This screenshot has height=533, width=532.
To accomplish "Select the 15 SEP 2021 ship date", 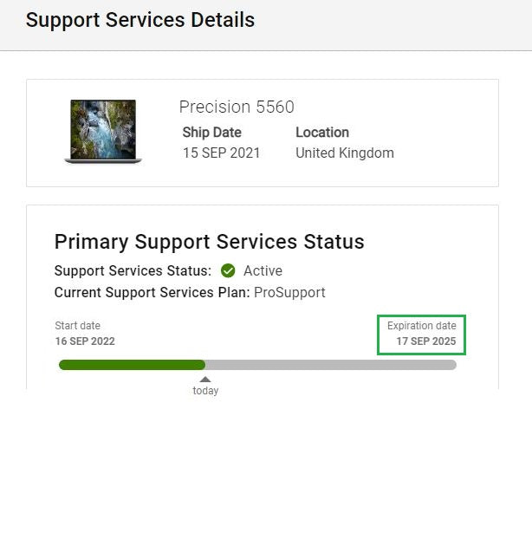I will [x=221, y=153].
